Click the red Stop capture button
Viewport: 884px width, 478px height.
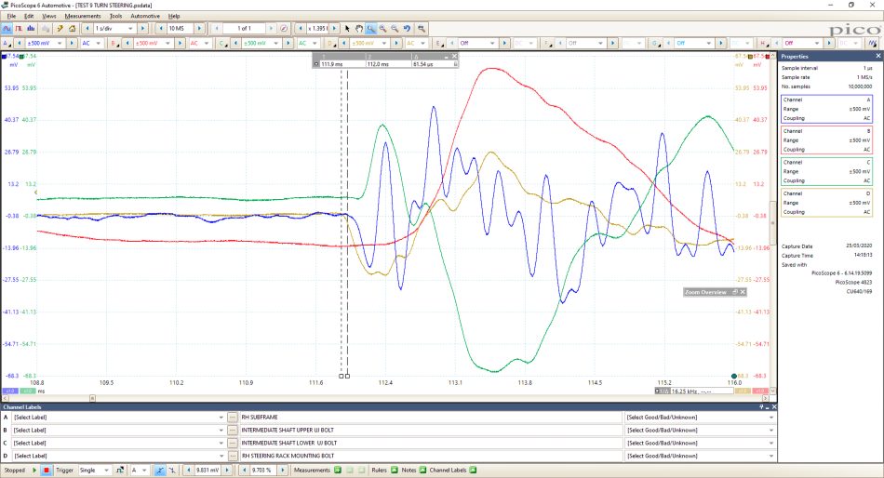click(x=47, y=471)
